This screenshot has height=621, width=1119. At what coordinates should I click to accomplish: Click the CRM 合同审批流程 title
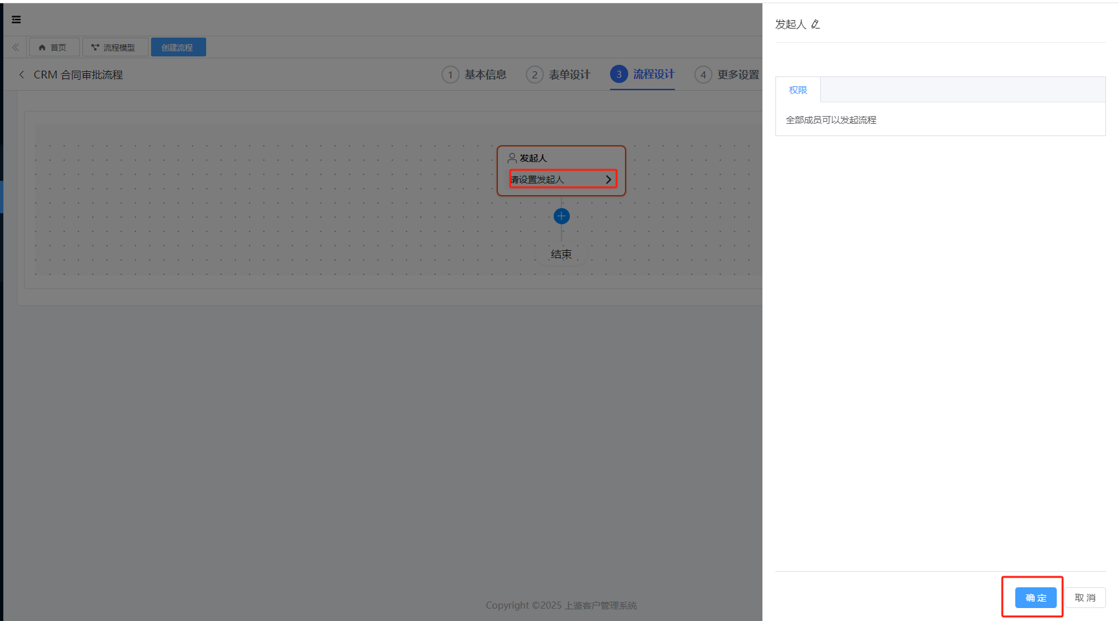tap(78, 75)
